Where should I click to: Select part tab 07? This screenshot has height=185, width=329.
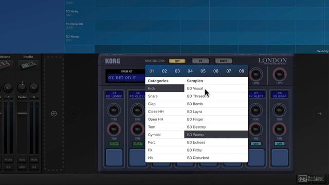(229, 71)
